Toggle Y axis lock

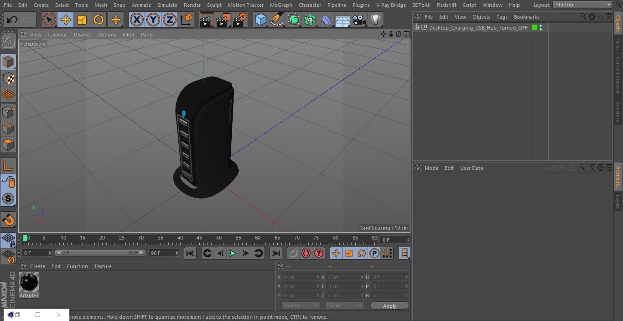click(x=153, y=20)
